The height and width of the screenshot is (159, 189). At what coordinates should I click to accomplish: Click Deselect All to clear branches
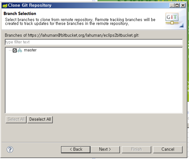tap(40, 119)
